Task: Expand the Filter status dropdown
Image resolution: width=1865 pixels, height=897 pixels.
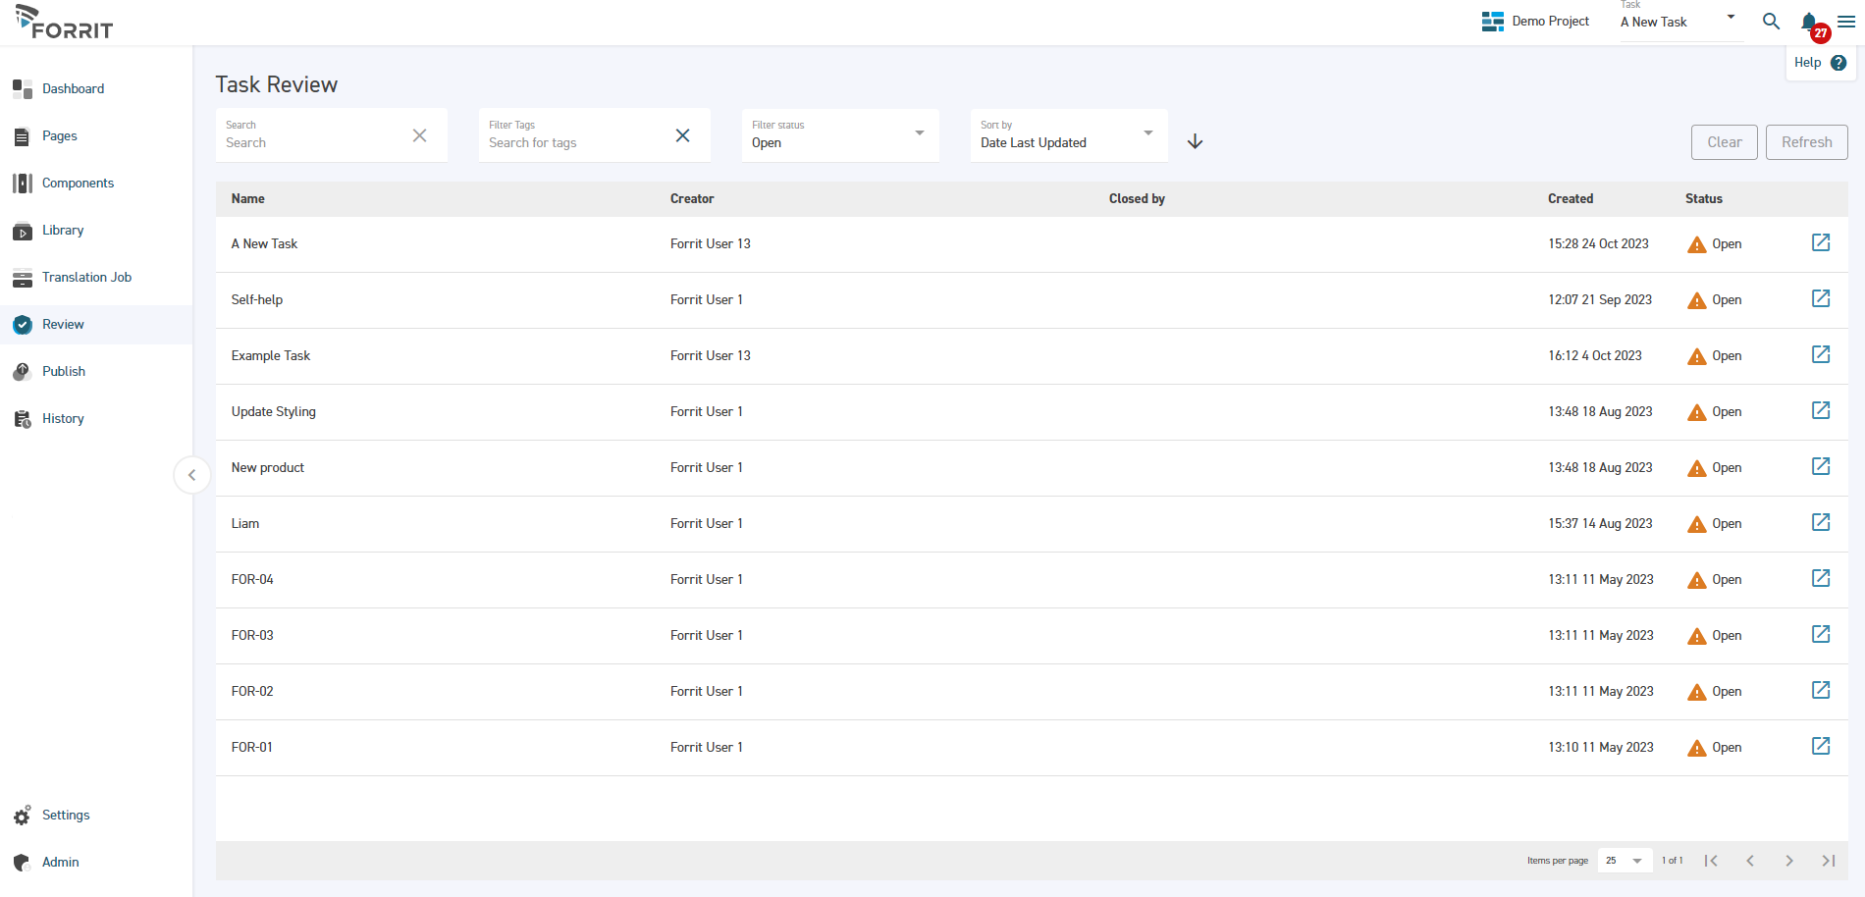Action: 919,133
